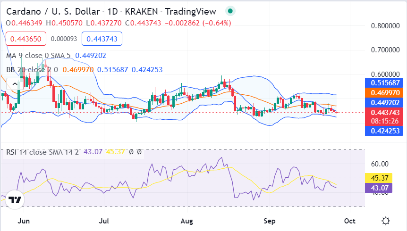
Task: Click the 0.700000 price axis level
Action: pos(385,50)
